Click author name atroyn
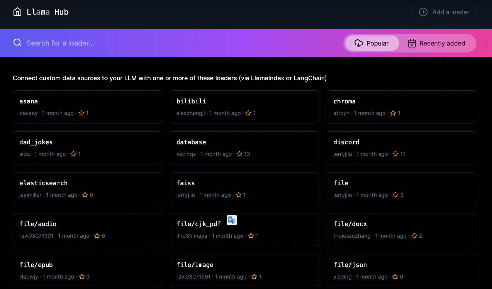Screen dimensions: 492x289 tap(341, 113)
